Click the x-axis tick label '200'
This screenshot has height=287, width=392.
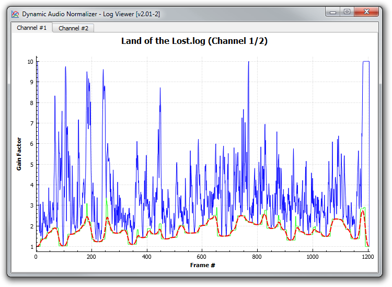(91, 257)
